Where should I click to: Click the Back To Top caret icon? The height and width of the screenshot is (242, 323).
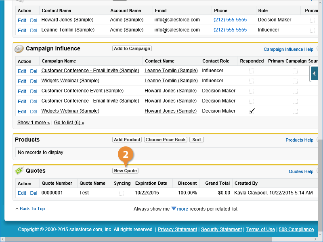[x=17, y=209]
